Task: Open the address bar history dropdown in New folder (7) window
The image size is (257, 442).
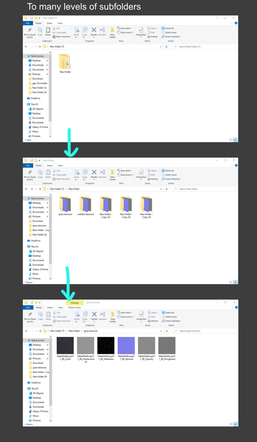Action: coord(161,46)
